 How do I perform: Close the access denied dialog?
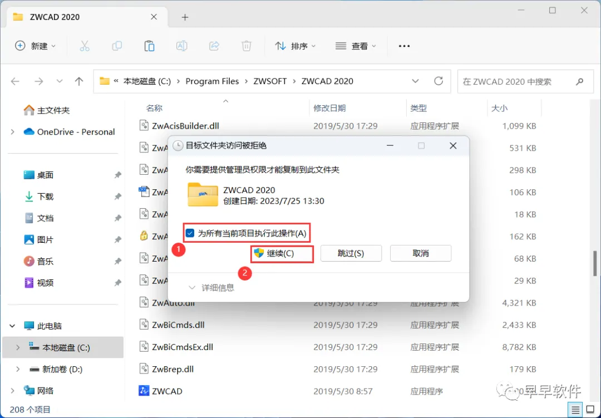pos(453,146)
